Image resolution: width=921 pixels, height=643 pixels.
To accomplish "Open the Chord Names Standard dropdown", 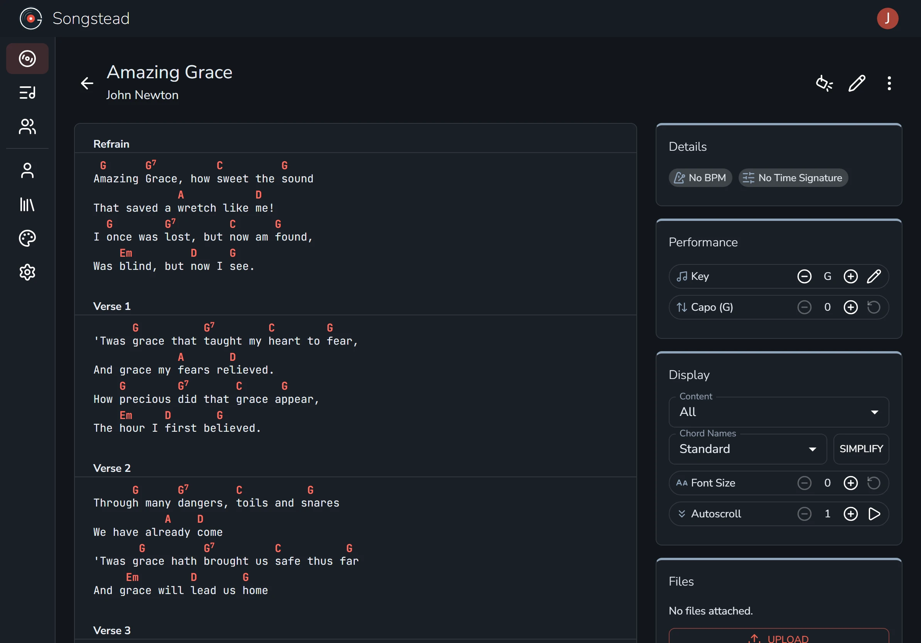I will [748, 449].
